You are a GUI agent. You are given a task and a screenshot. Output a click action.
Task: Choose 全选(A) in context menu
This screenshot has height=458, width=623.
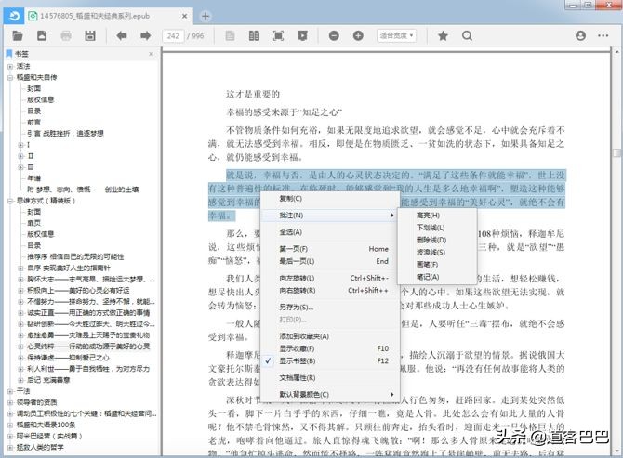click(329, 231)
